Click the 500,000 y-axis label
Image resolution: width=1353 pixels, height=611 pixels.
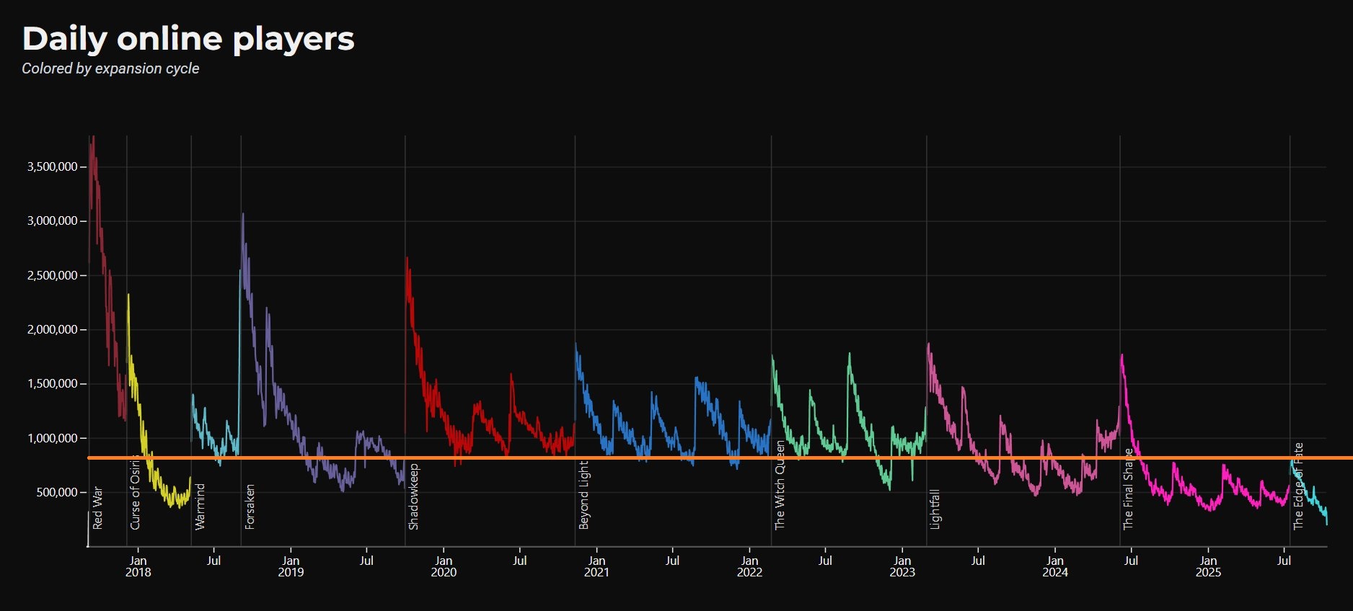56,492
